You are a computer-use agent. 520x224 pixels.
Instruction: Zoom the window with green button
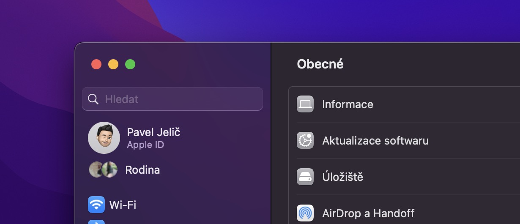[x=130, y=64]
